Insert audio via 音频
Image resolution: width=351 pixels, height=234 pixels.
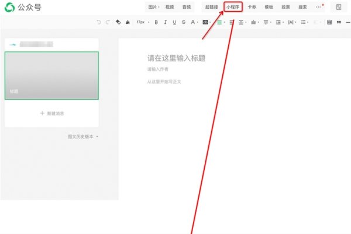[x=187, y=7]
